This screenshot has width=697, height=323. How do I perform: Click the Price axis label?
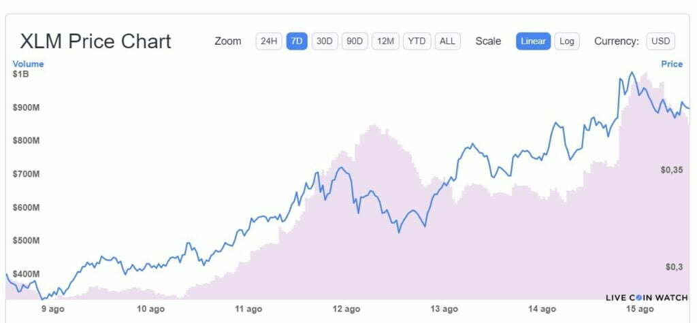tap(672, 64)
